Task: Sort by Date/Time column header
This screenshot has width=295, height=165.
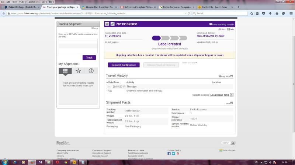Action: [x=113, y=82]
